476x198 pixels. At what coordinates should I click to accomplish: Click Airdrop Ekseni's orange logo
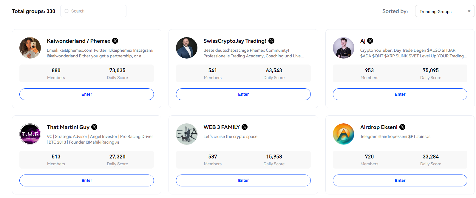click(343, 134)
